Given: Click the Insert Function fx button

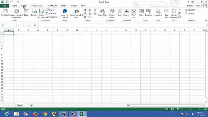Looking at the screenshot, I should tap(35, 25).
